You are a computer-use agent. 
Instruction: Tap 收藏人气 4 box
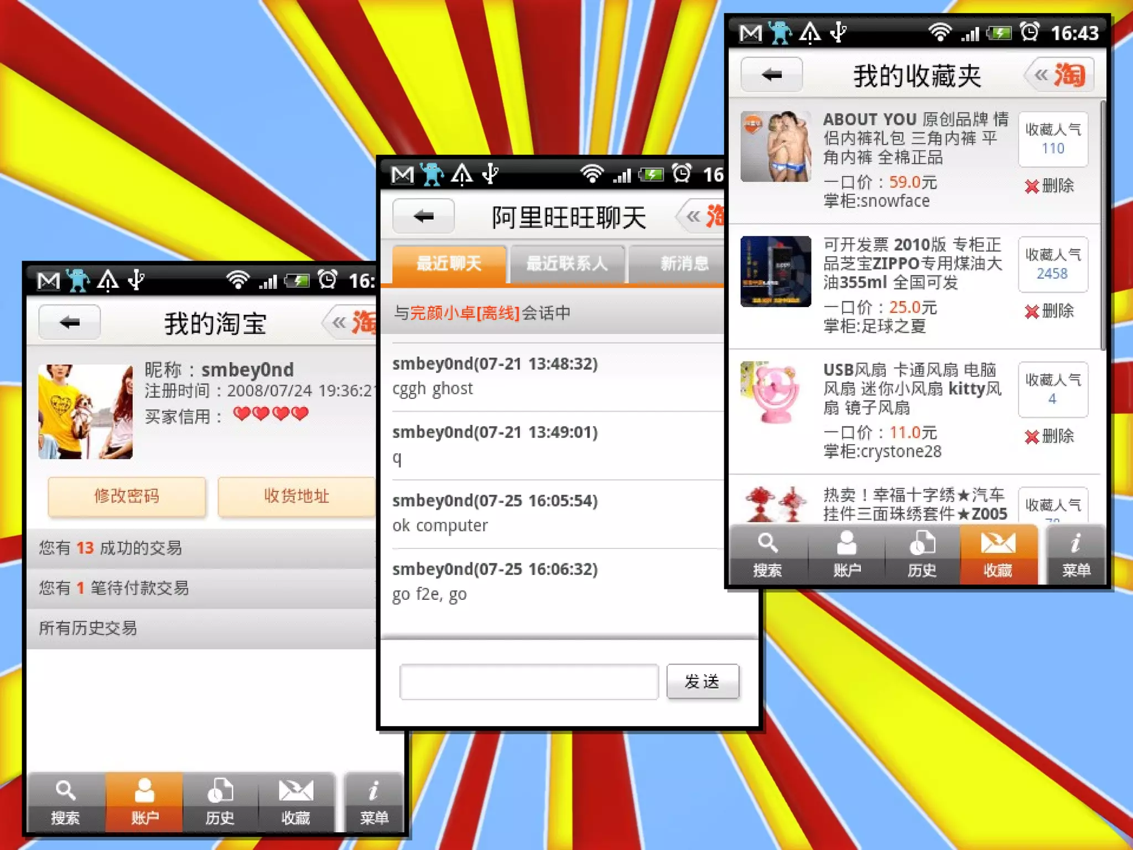pos(1053,390)
